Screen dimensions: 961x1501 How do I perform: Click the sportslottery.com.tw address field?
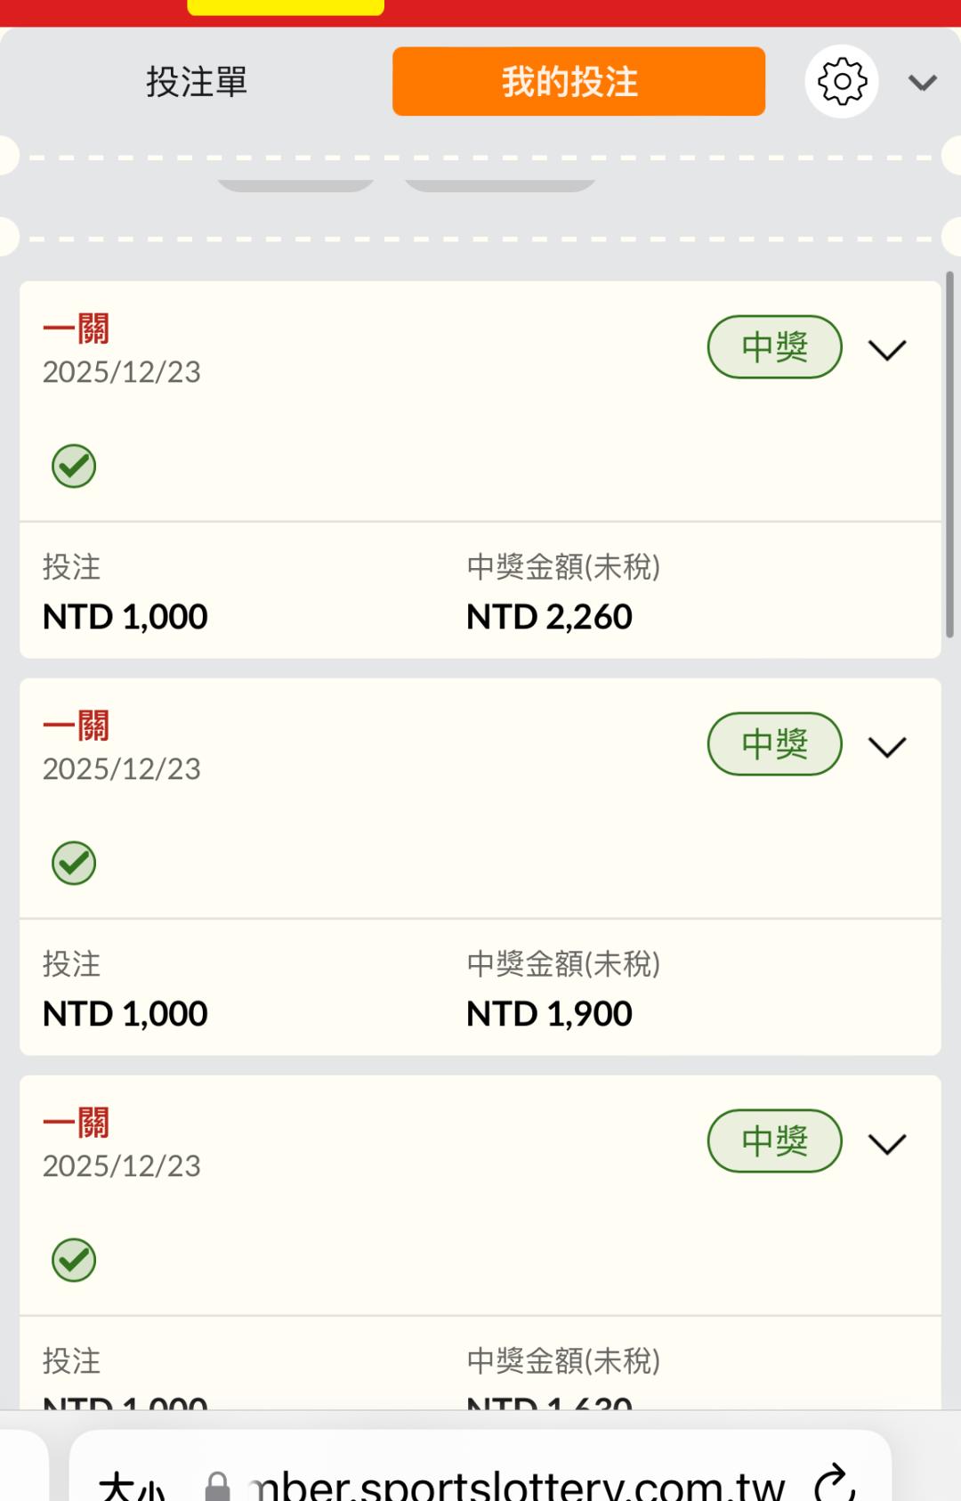point(516,1485)
